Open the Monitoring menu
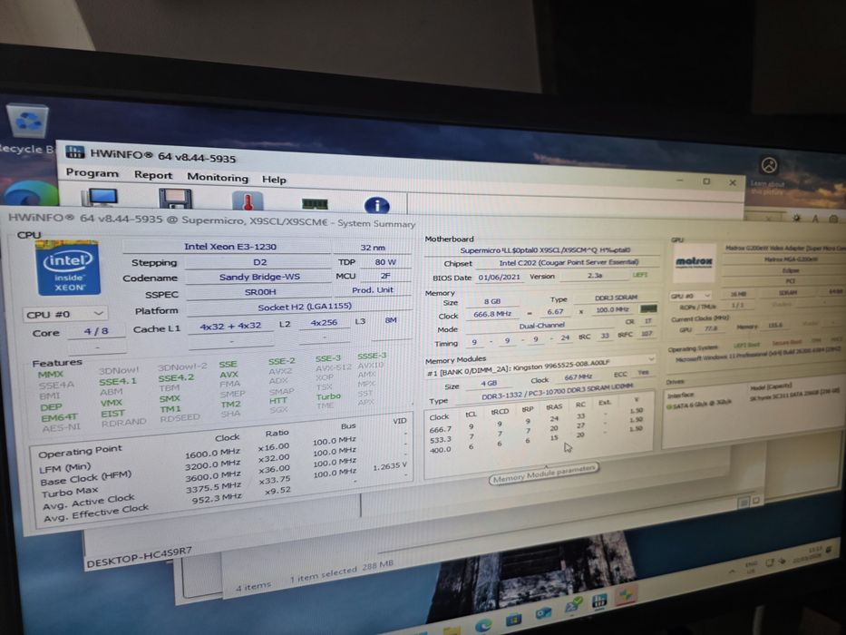 [218, 177]
